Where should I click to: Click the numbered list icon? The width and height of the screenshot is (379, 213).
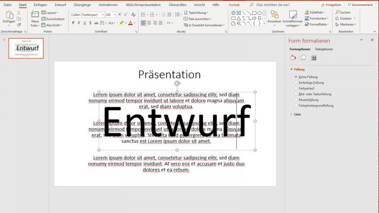pyautogui.click(x=152, y=15)
